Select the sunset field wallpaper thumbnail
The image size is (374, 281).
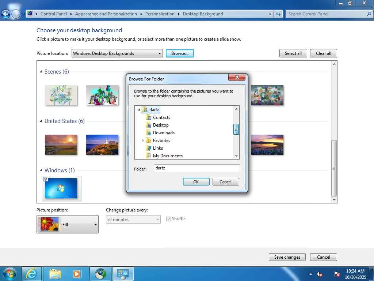point(61,145)
